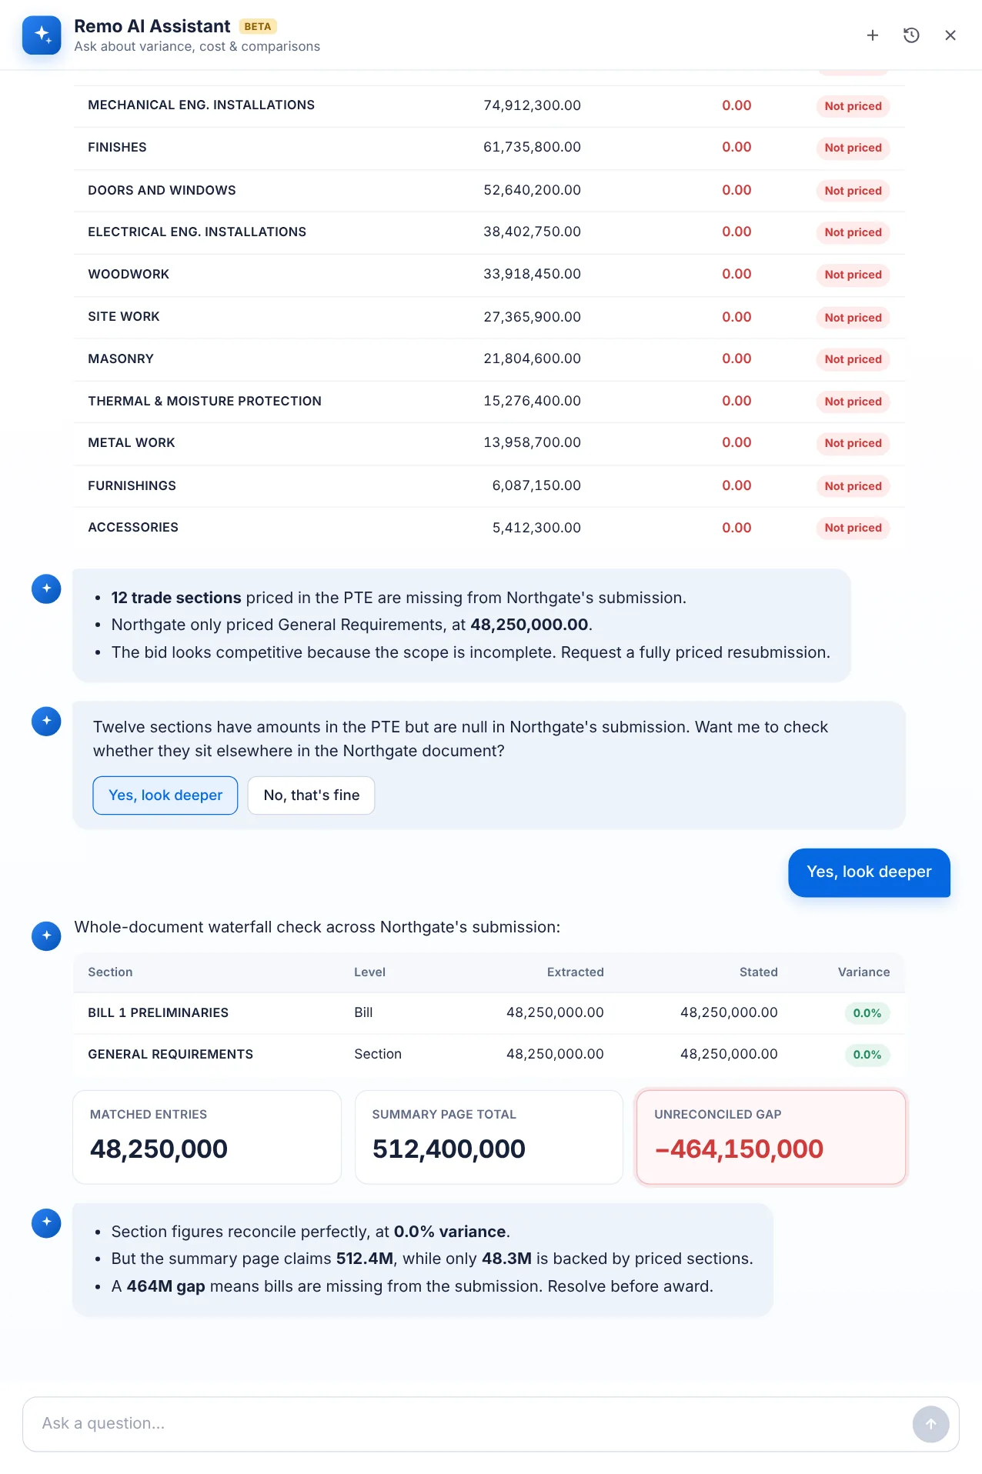
Task: Click 0.0% variance badge for General Requirements
Action: click(x=867, y=1055)
